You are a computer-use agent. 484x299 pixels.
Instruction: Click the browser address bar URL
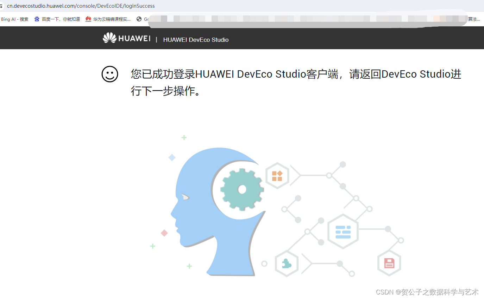pyautogui.click(x=81, y=6)
